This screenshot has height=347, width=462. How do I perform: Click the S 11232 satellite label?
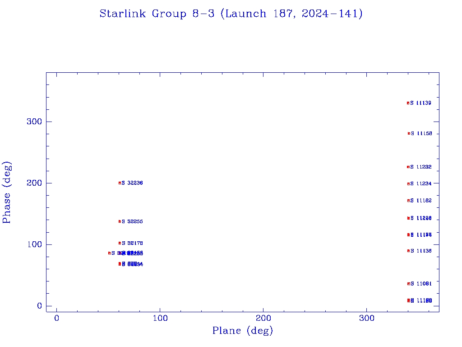tap(421, 167)
